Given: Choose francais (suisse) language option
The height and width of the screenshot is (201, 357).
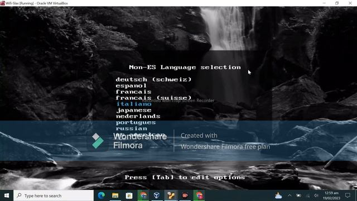Looking at the screenshot, I should point(154,98).
